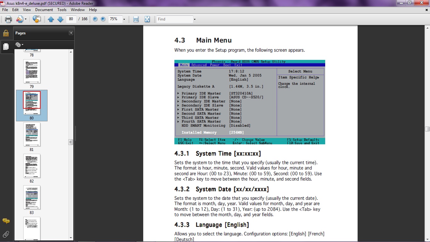
Task: Click the collaborate/web conference globe icon
Action: (x=37, y=19)
